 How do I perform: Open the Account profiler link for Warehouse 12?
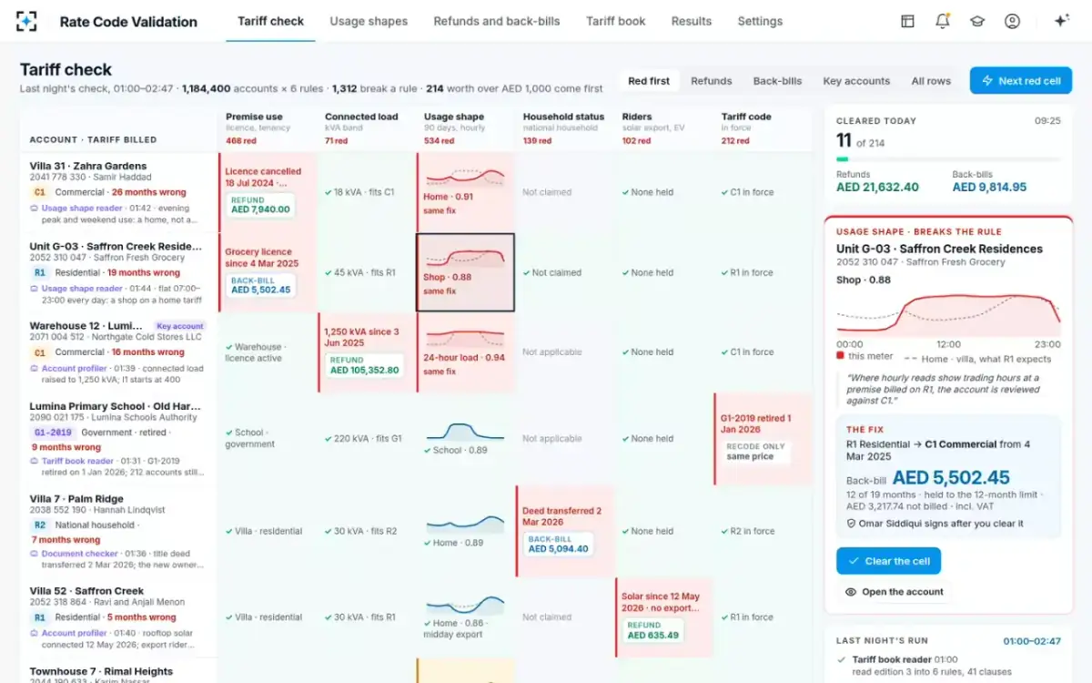pyautogui.click(x=74, y=369)
